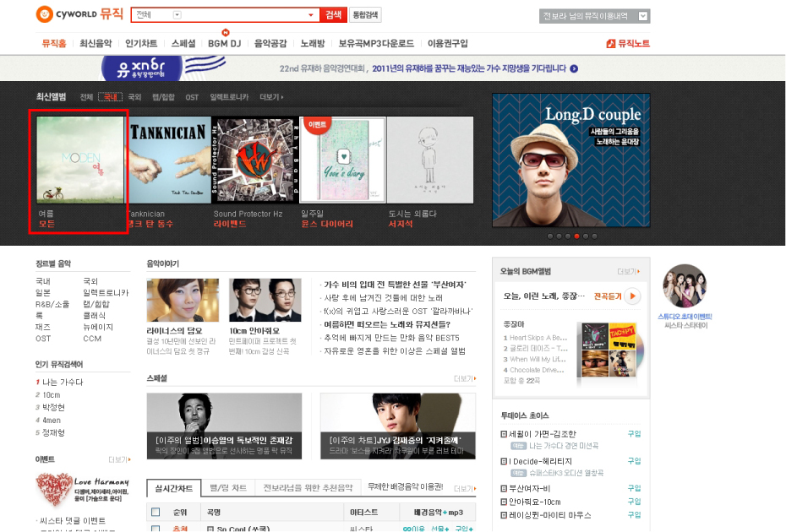Open the 이승열의 독보적인 존재감 special image
Viewport: 786px width, 532px height.
[225, 426]
